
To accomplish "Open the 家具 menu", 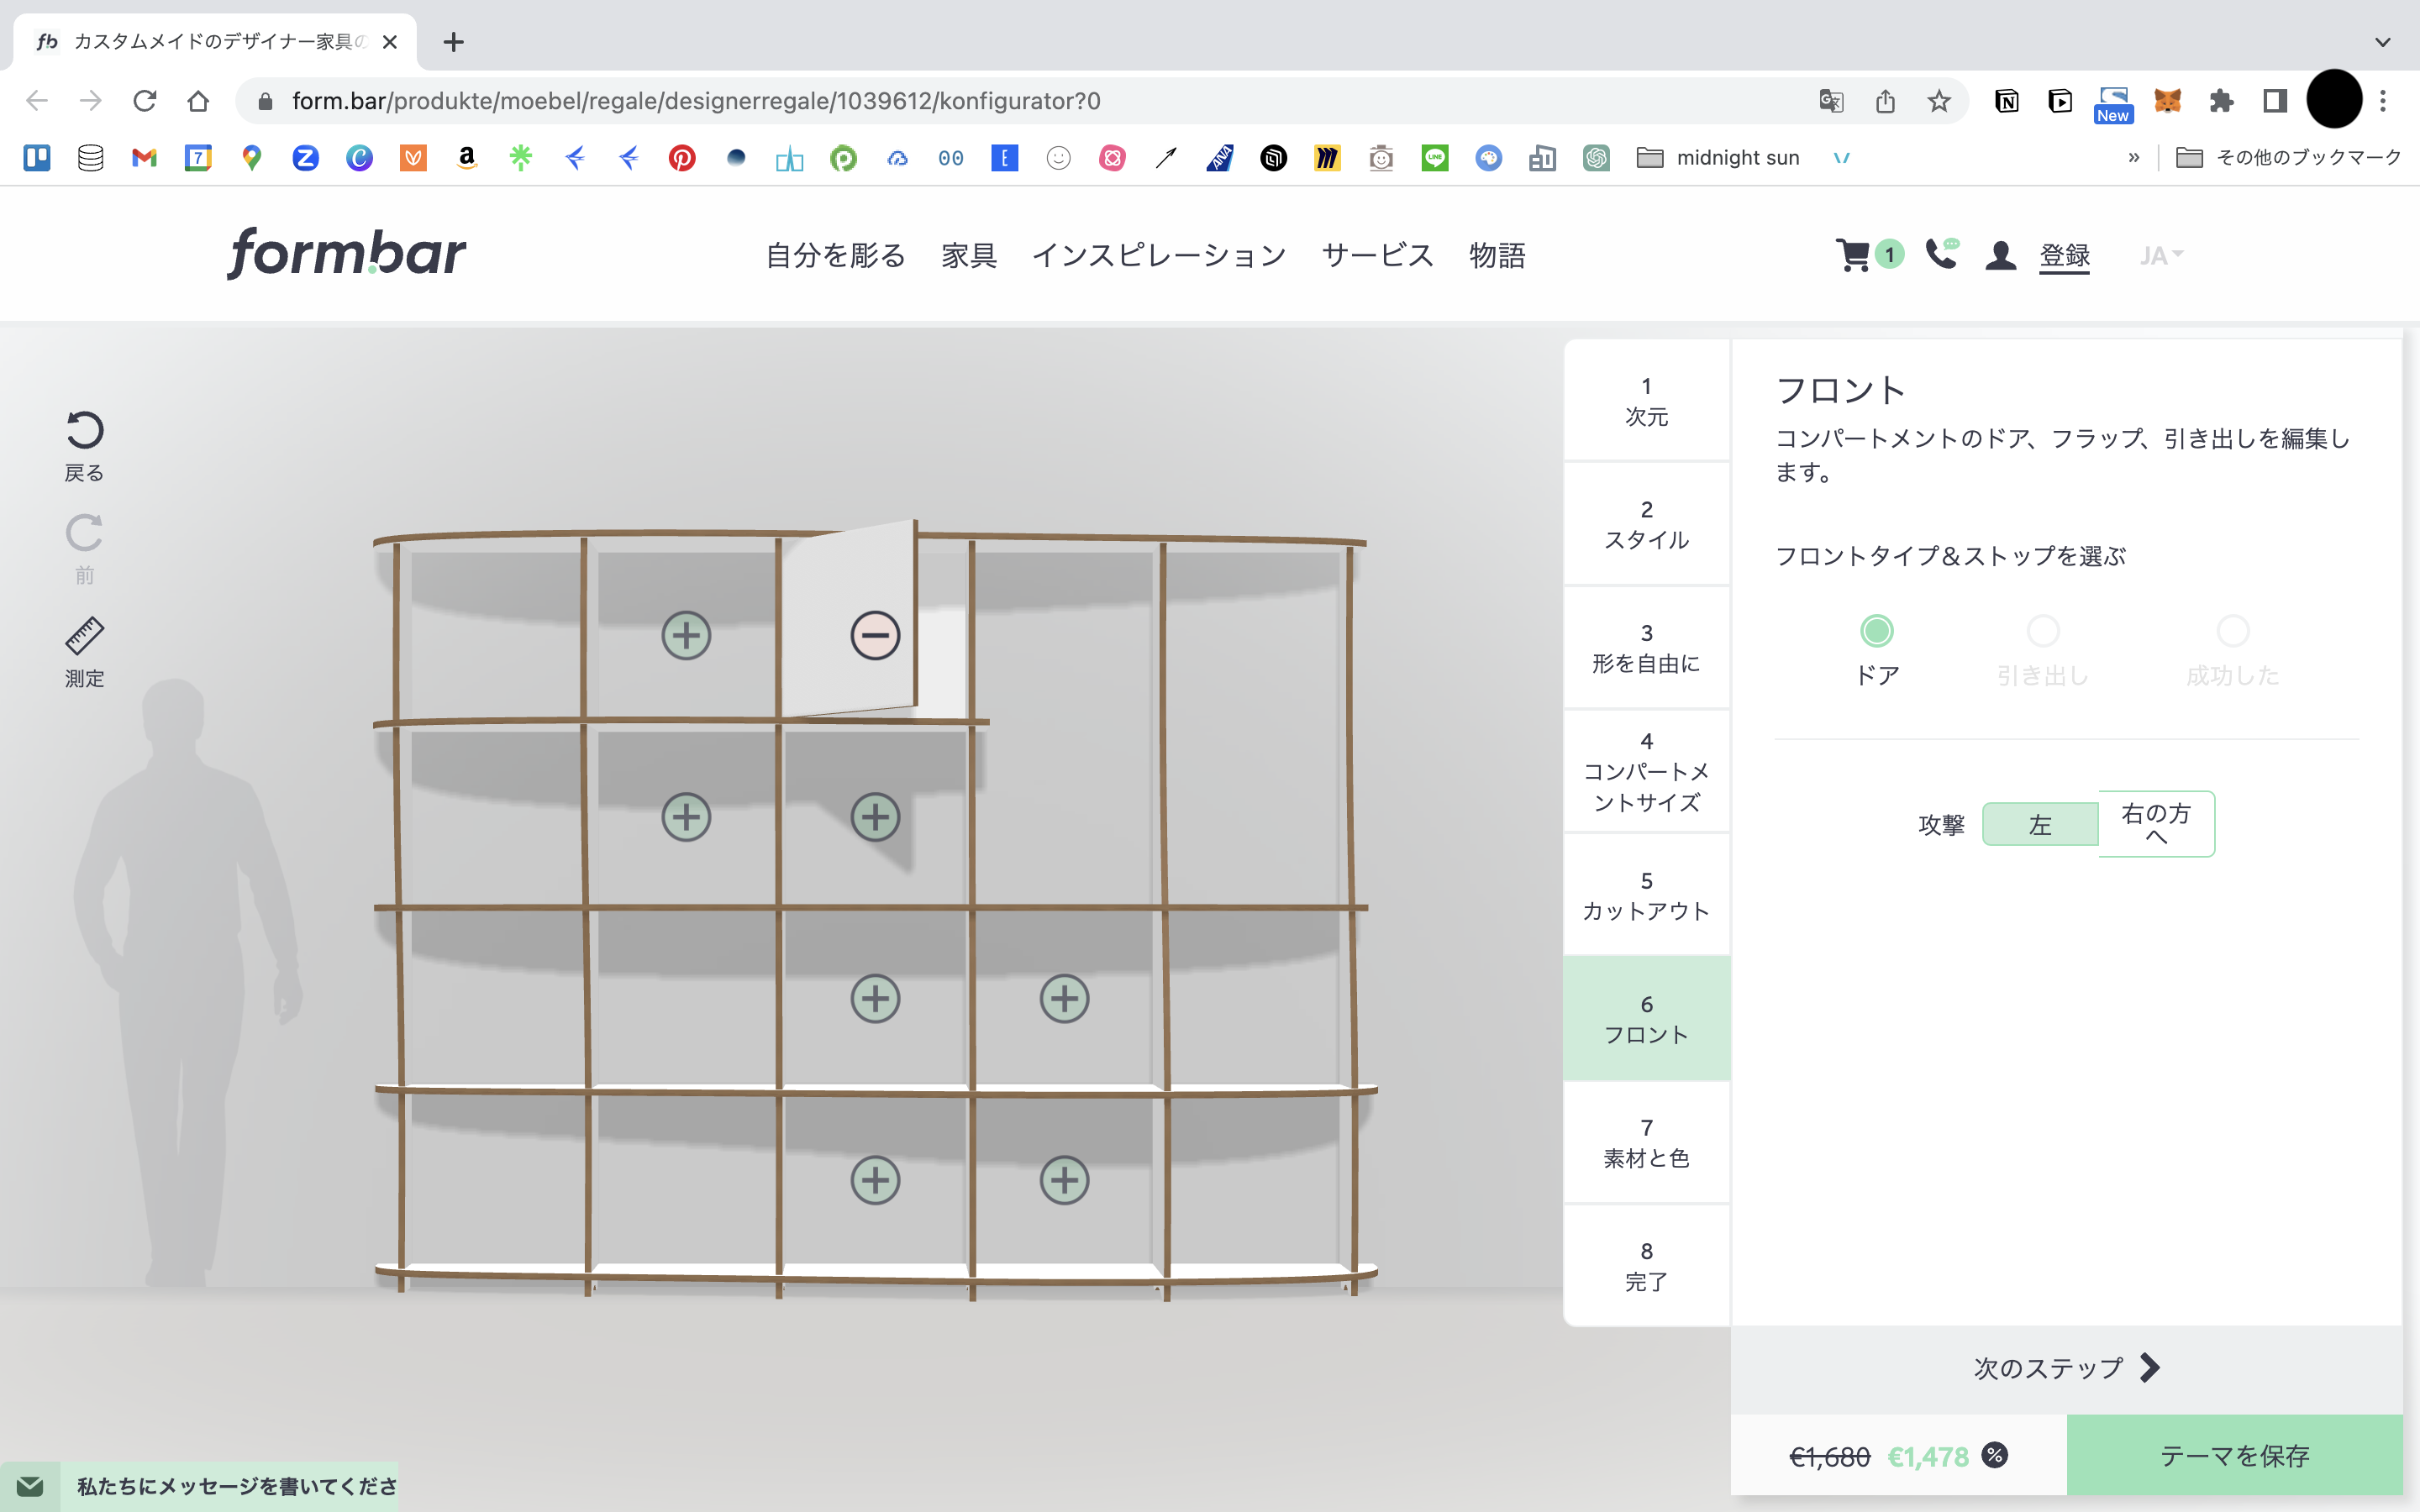I will coord(968,255).
